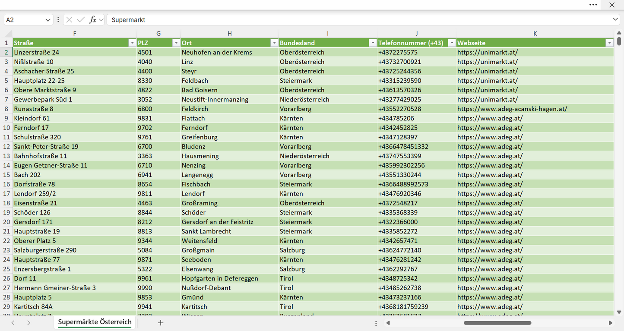
Task: Go to next sheet with right arrow
Action: coord(29,323)
